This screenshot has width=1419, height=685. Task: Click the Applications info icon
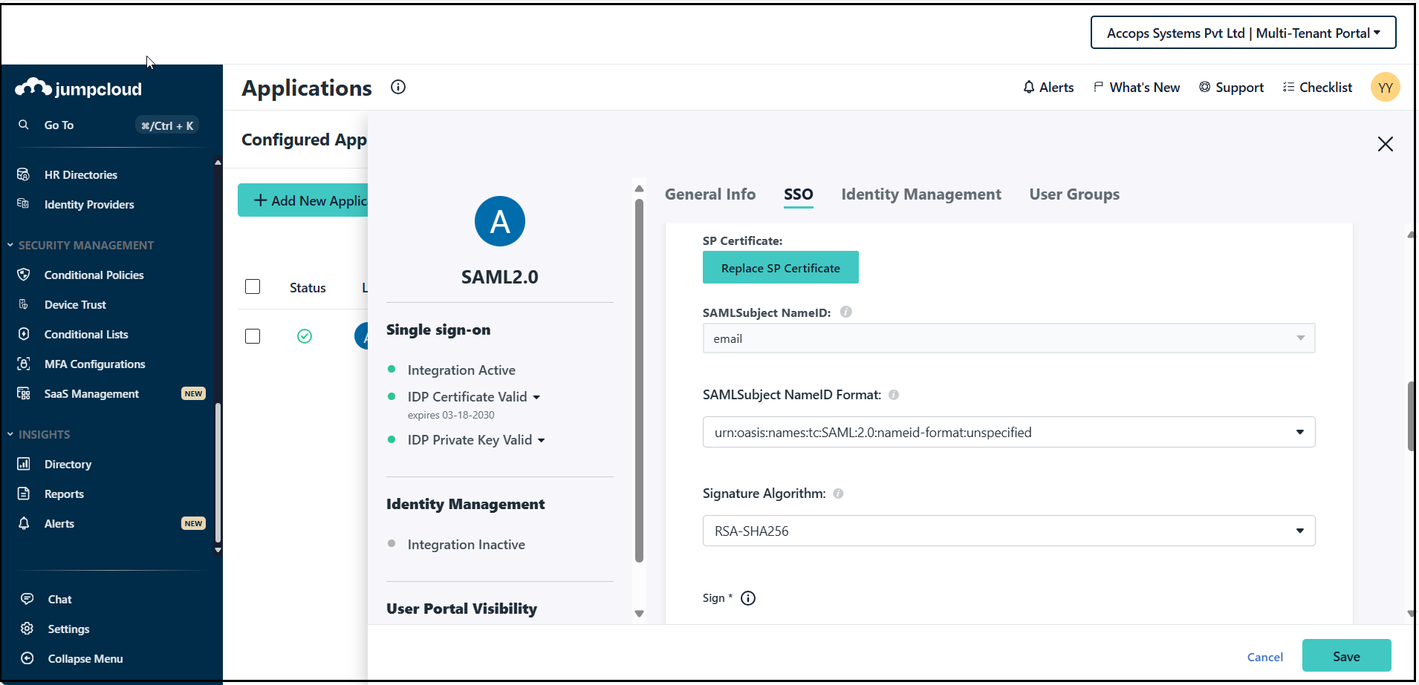[398, 88]
